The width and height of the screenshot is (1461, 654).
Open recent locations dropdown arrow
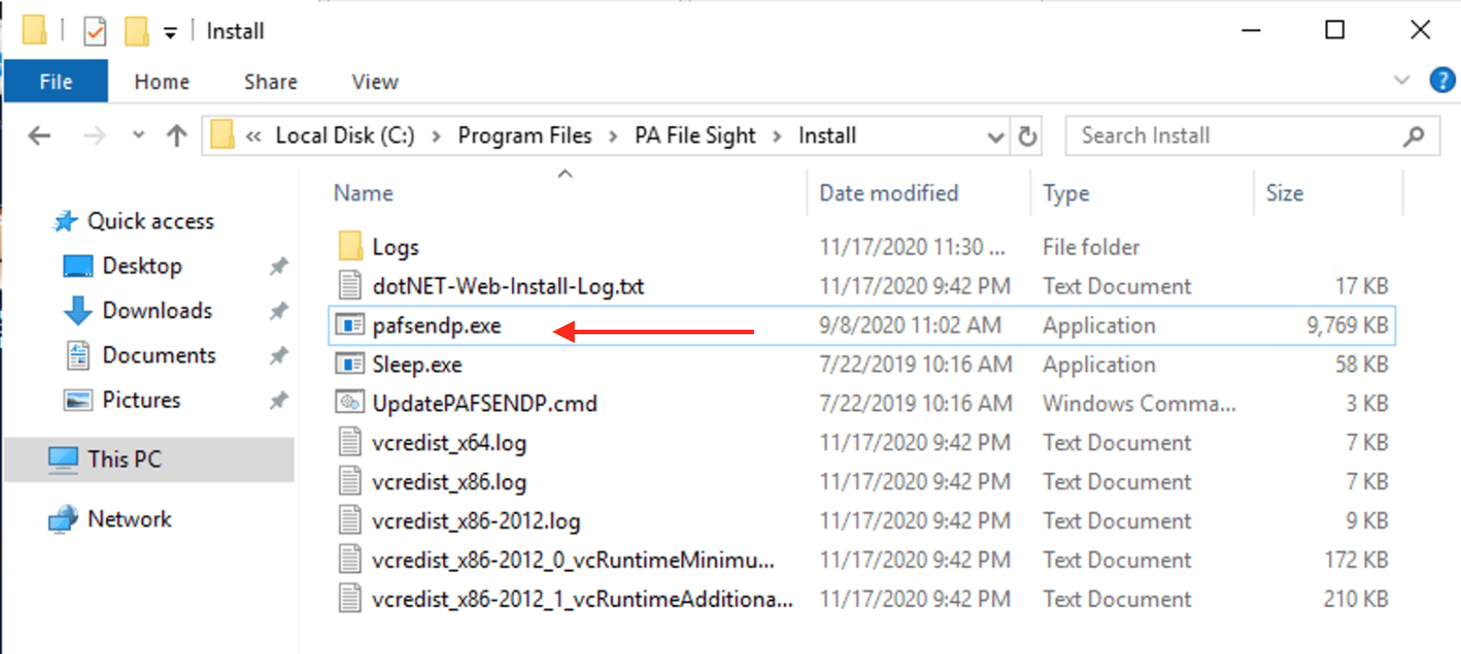coord(138,136)
